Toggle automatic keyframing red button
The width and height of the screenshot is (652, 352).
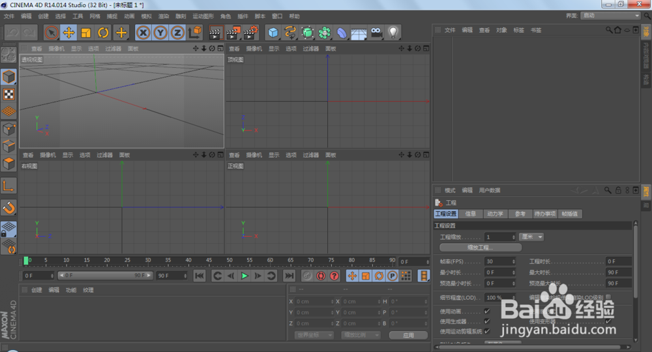(321, 276)
